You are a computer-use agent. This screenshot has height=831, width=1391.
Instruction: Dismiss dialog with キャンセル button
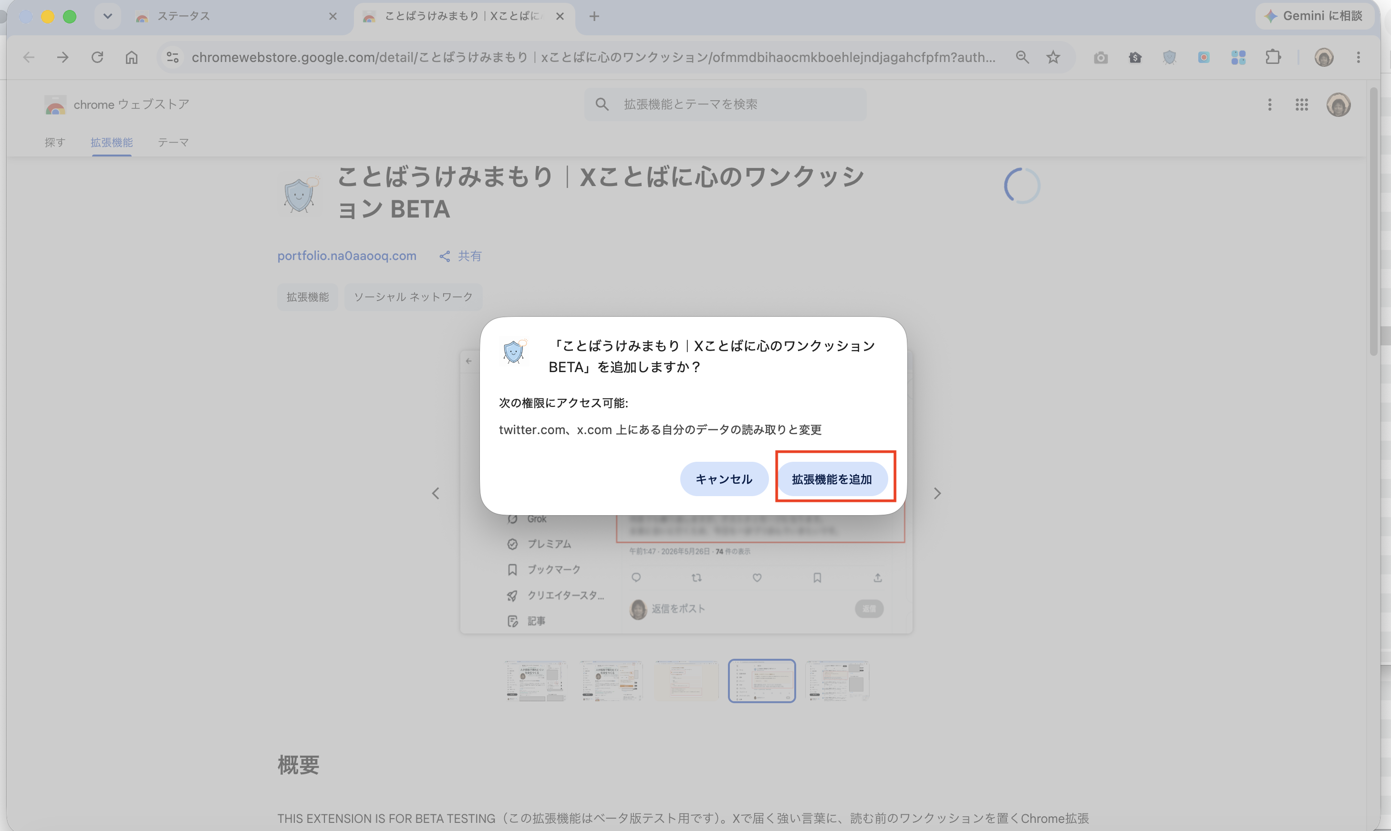coord(724,479)
